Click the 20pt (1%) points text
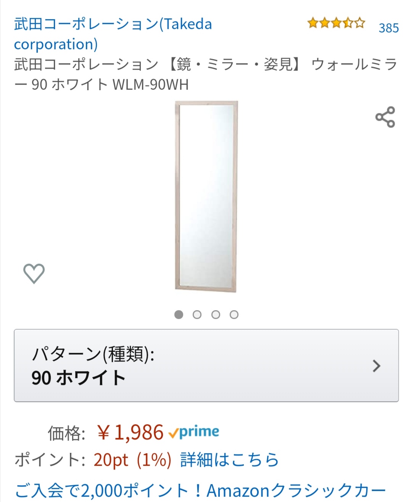The height and width of the screenshot is (502, 412). tap(132, 460)
